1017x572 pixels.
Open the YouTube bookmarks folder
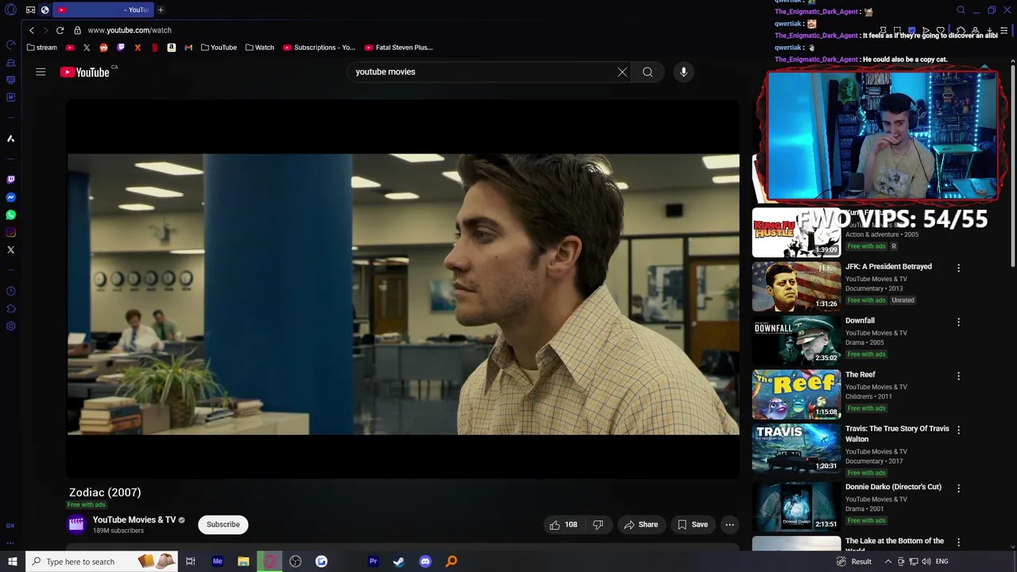tap(218, 48)
